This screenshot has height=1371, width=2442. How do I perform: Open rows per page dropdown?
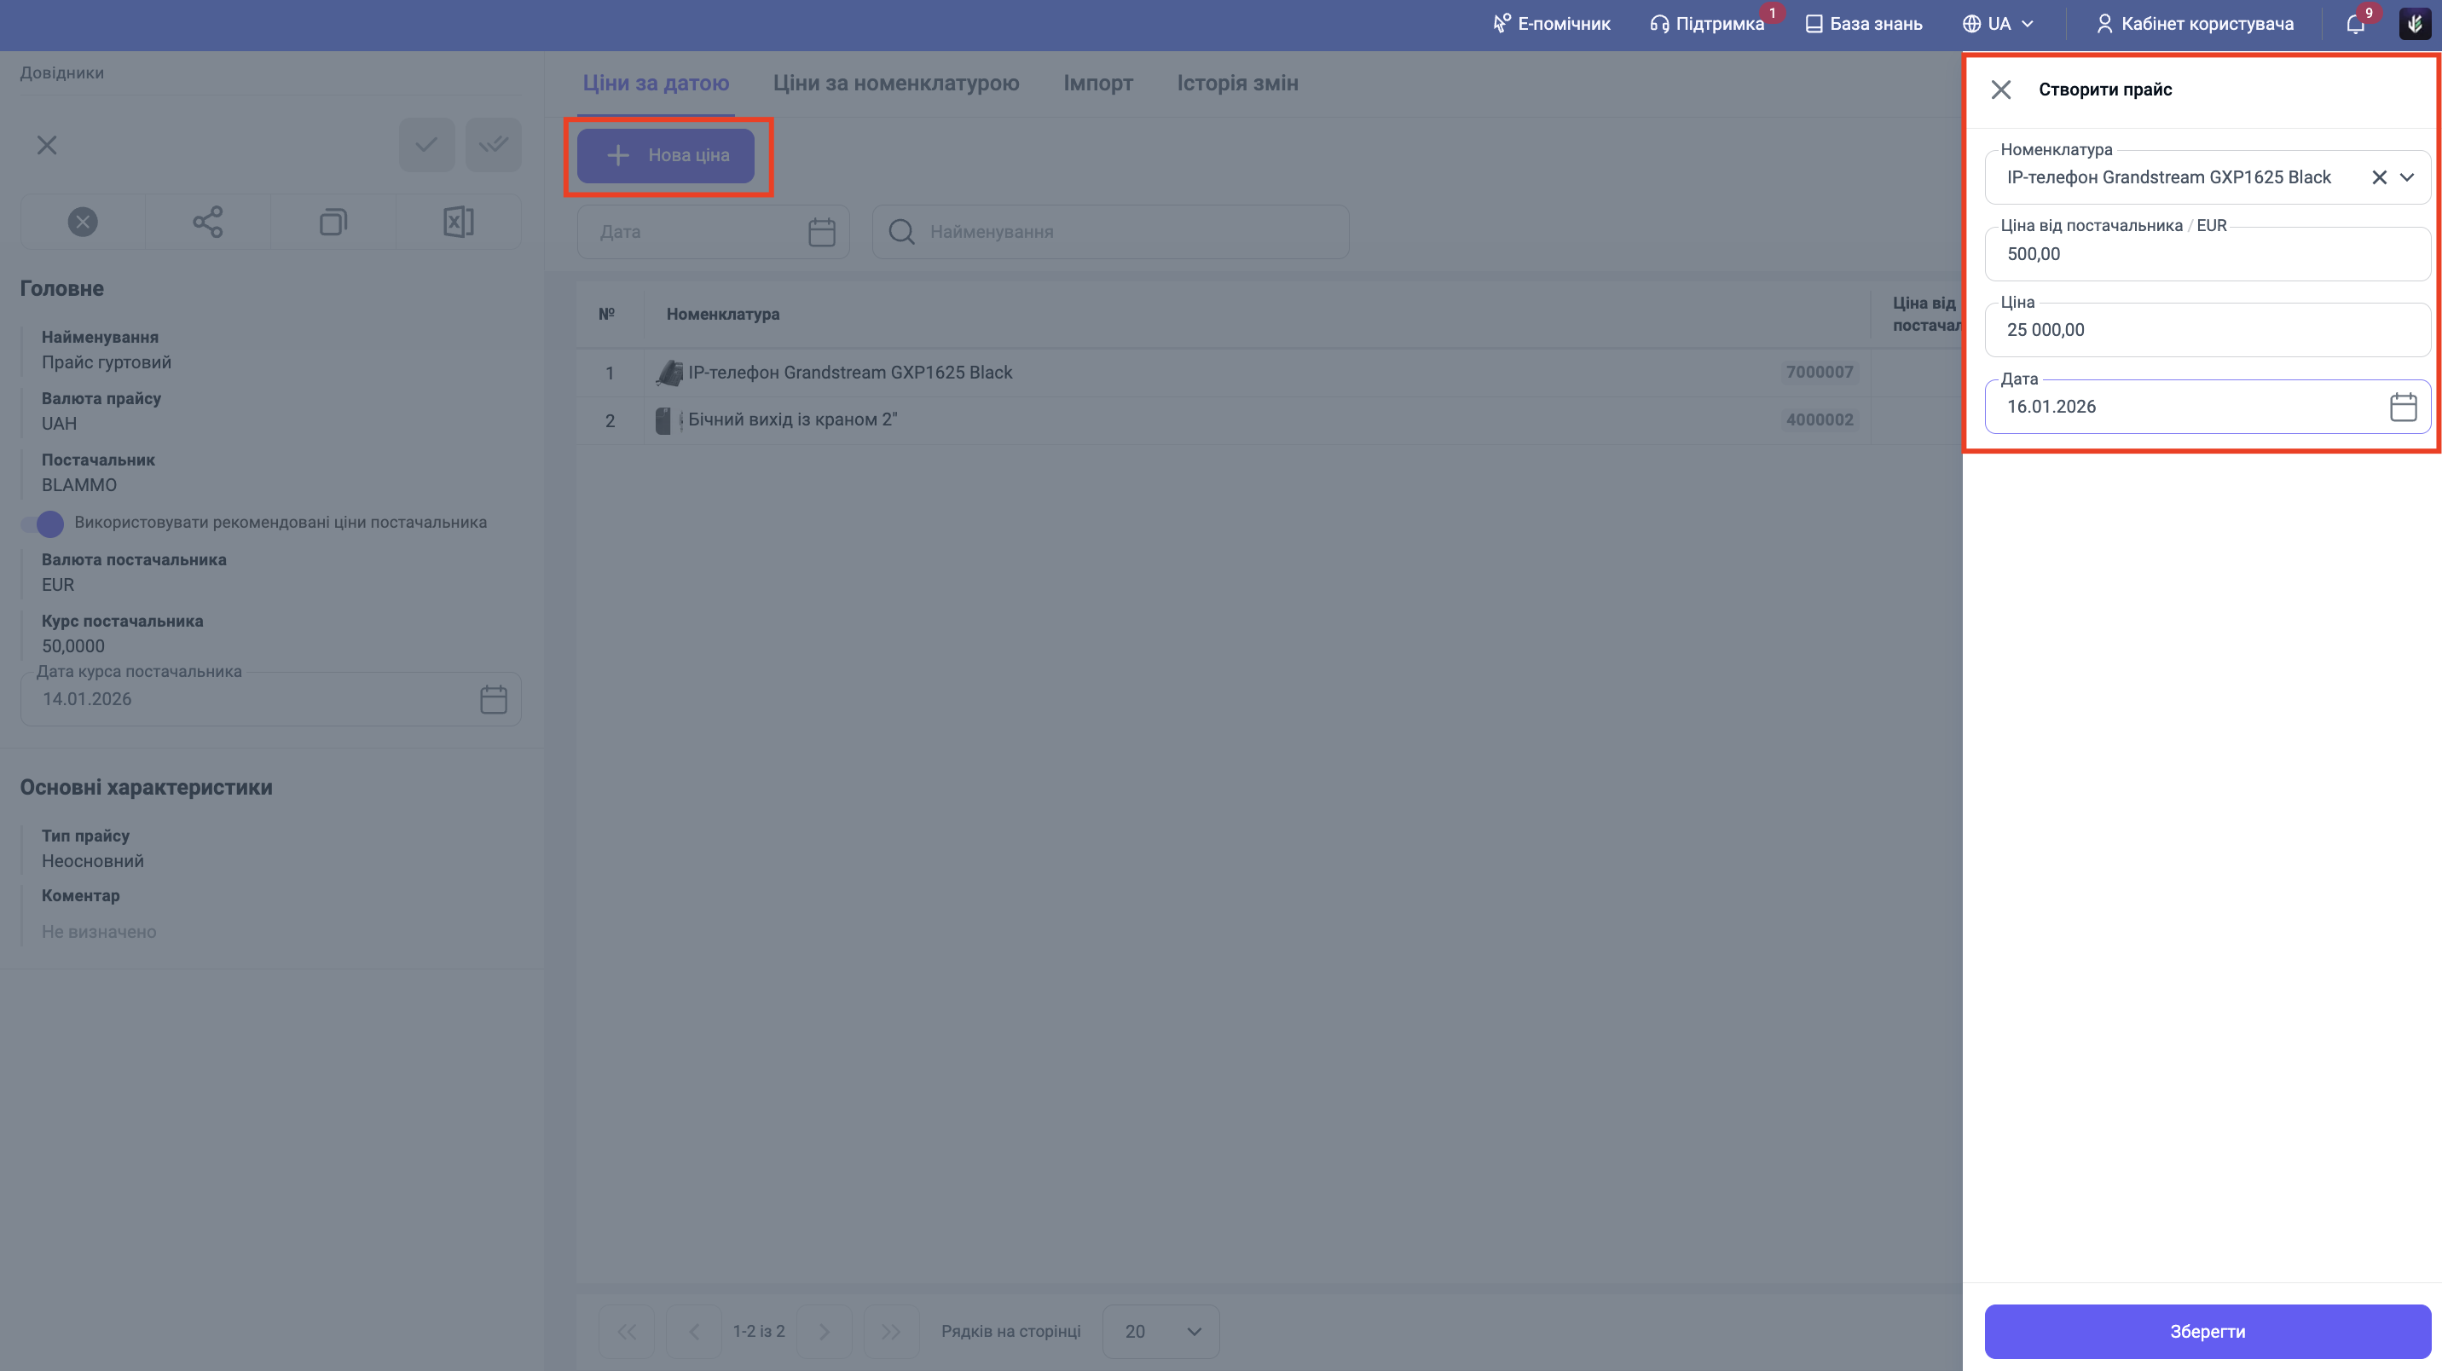point(1160,1331)
